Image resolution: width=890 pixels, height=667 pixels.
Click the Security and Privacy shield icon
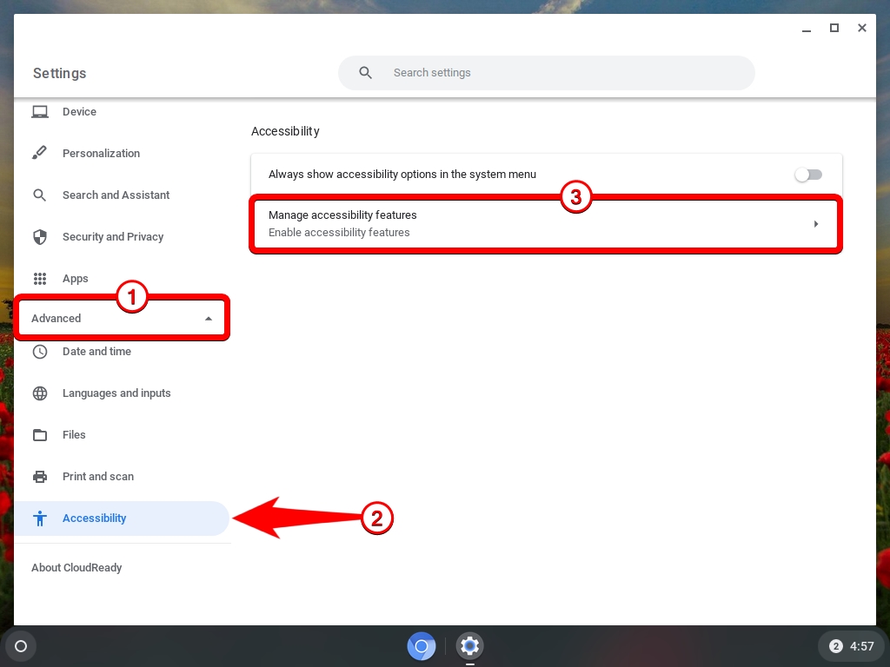[40, 236]
